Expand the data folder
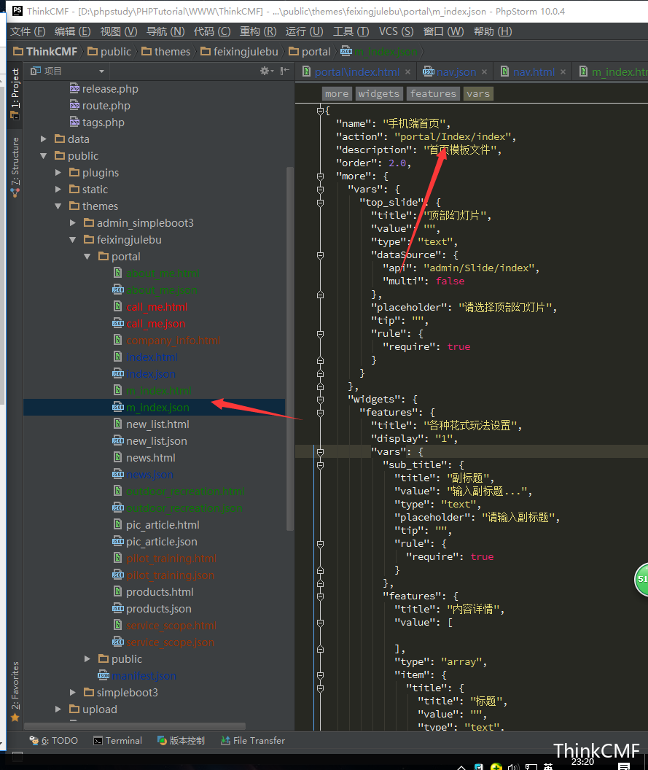The width and height of the screenshot is (648, 770). (44, 139)
